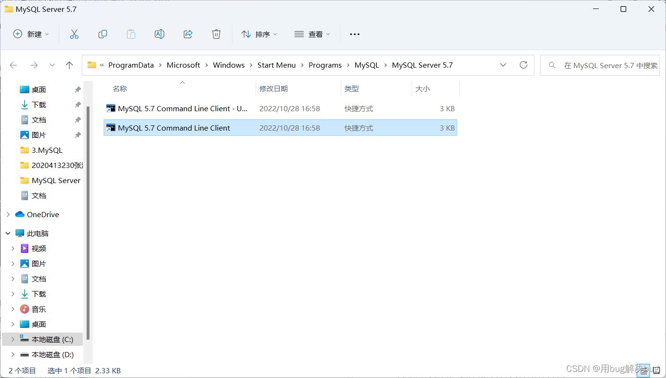666x378 pixels.
Task: Select the 2020413230 folder in sidebar
Action: [52, 165]
